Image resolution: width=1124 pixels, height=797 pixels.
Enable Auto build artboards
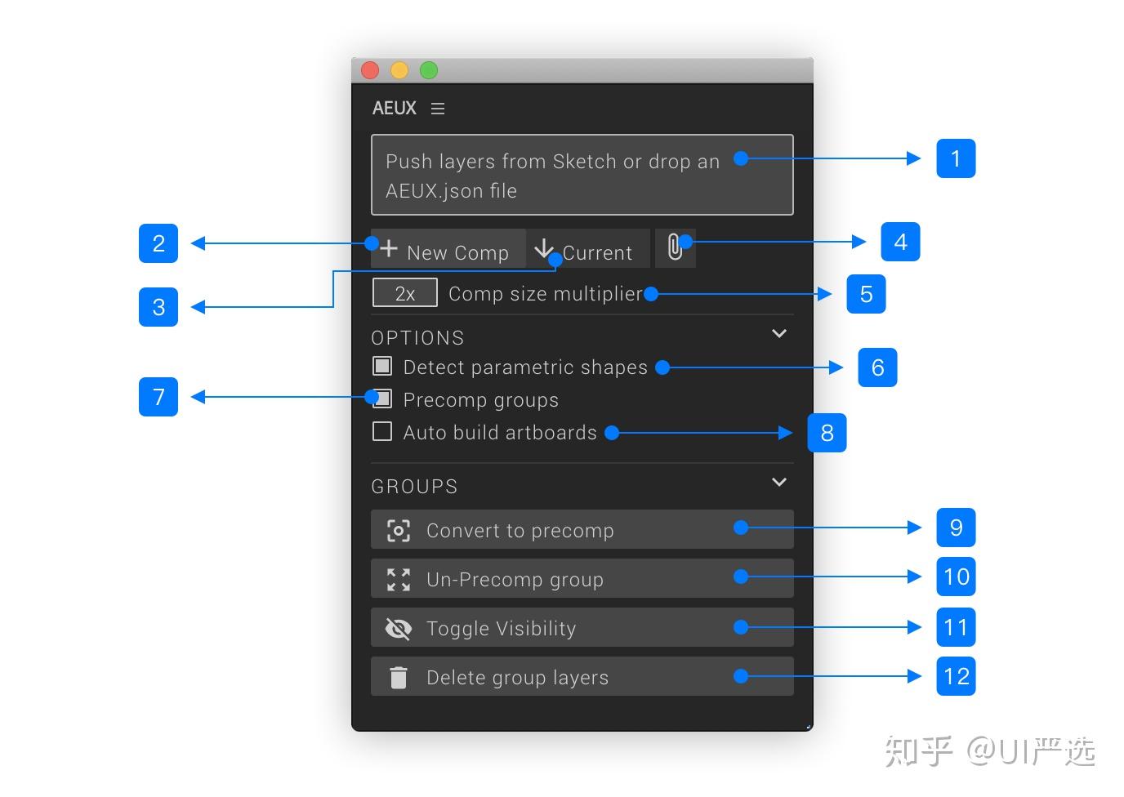381,431
